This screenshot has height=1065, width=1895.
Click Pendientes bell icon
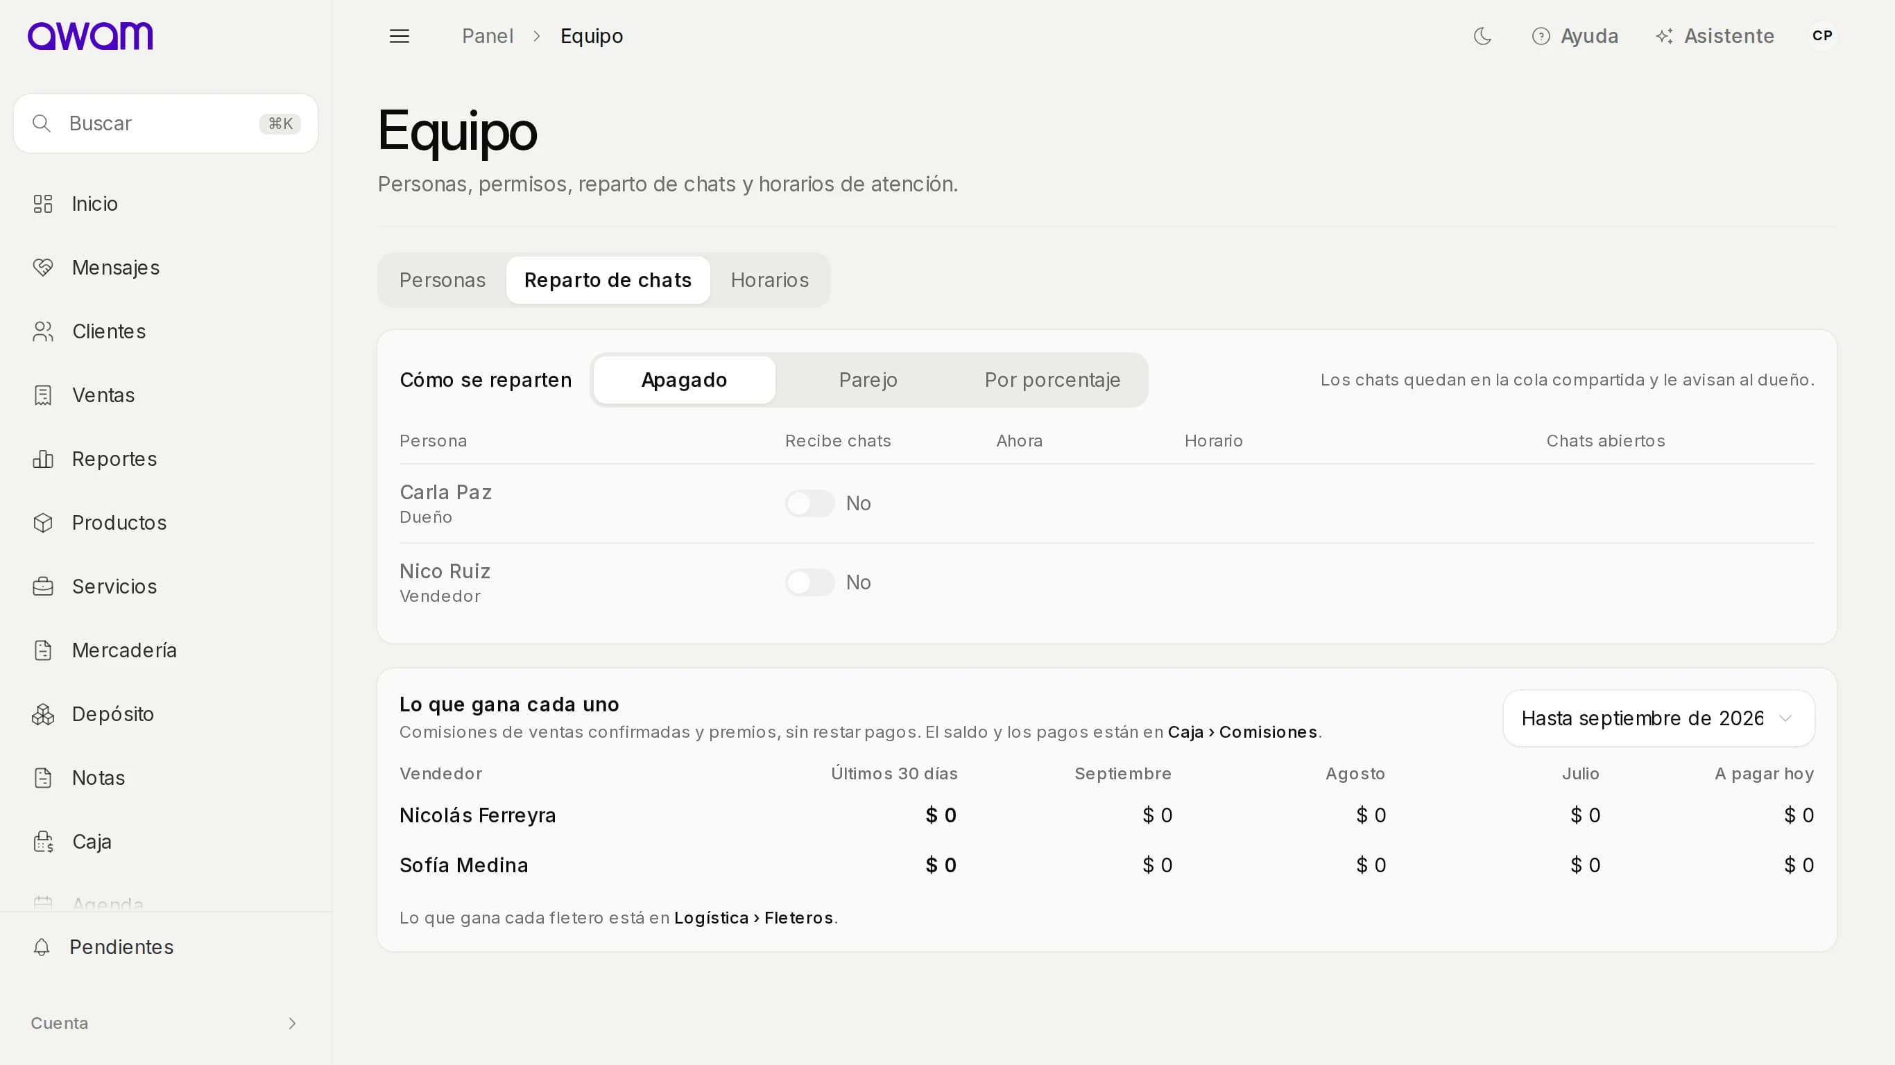coord(41,947)
